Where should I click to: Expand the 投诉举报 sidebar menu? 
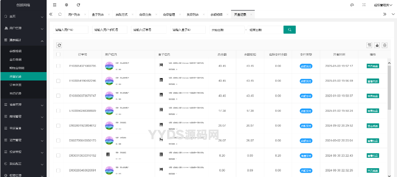[x=23, y=152]
